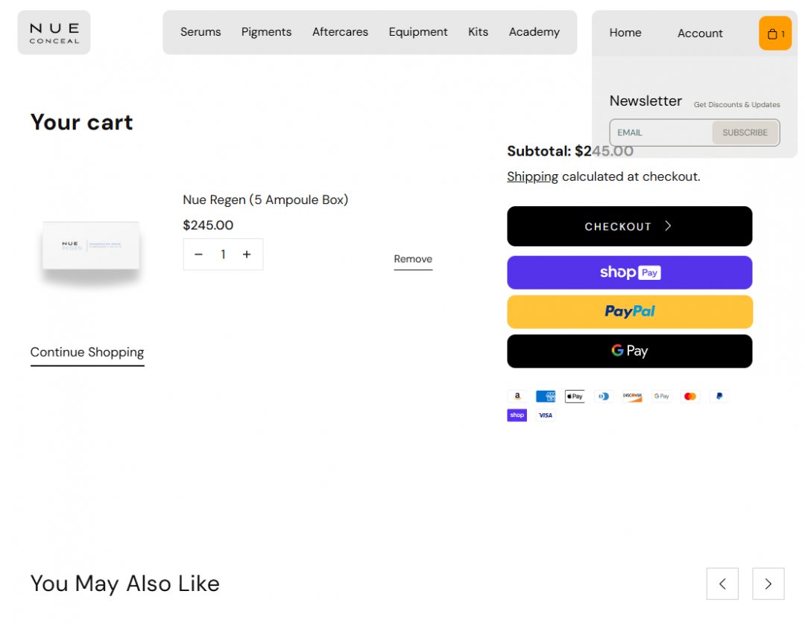Go to the Aftercares section
The height and width of the screenshot is (626, 805).
[x=340, y=32]
